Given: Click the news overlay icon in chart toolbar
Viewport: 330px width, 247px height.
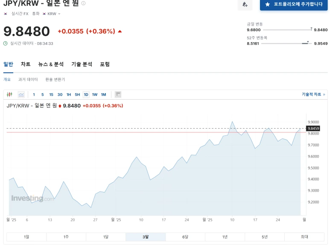Looking at the screenshot, I should point(118,95).
